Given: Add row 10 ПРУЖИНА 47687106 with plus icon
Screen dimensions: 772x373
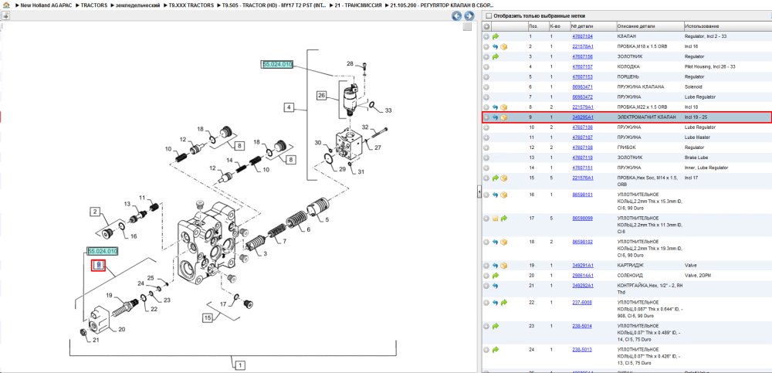Looking at the screenshot, I should point(486,127).
